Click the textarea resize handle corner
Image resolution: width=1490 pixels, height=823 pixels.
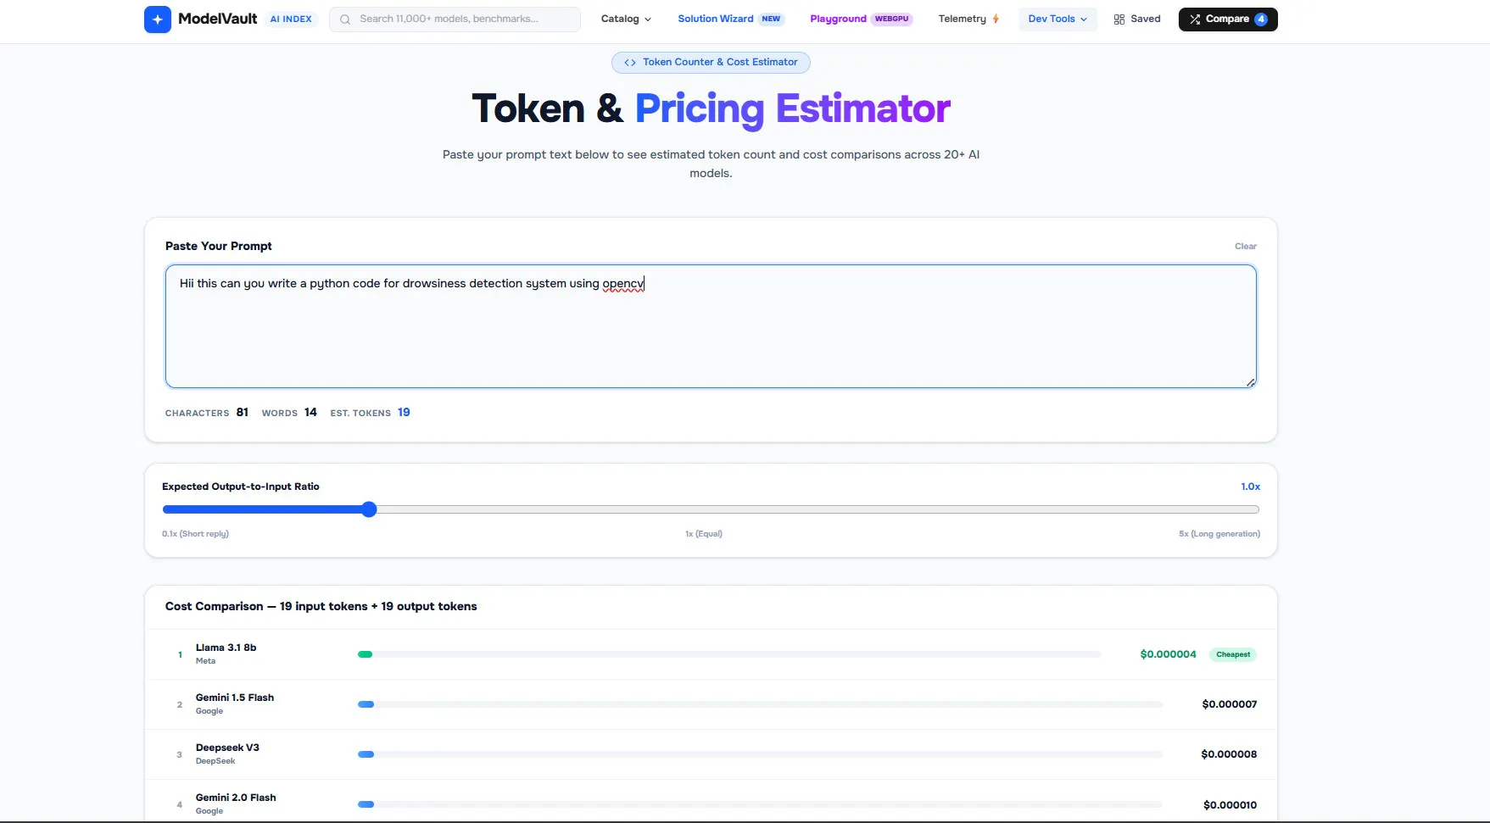click(1251, 382)
